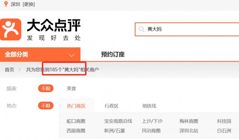This screenshot has width=239, height=140.
Task: Click the breadcrumb chevron after 首页
Action: 19,70
